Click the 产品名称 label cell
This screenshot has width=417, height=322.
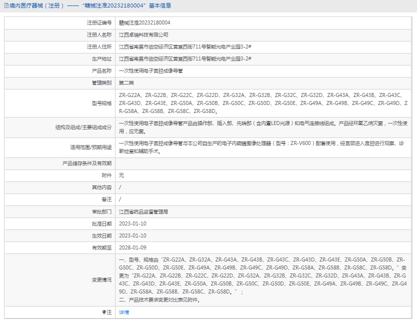(59, 70)
